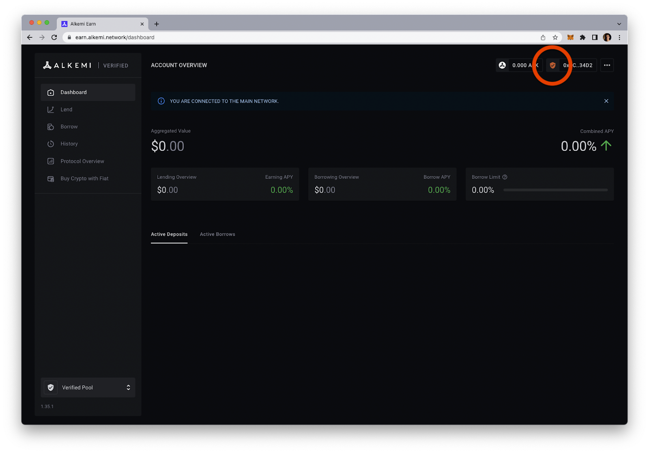
Task: Open the browser Extensions puzzle icon
Action: pos(582,37)
